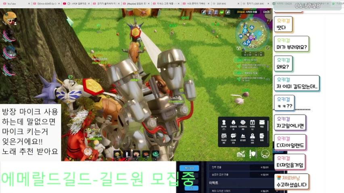Click the chat message '저 이미 길드있는데..'
Screen dimensions: 344x193
click(x=297, y=86)
